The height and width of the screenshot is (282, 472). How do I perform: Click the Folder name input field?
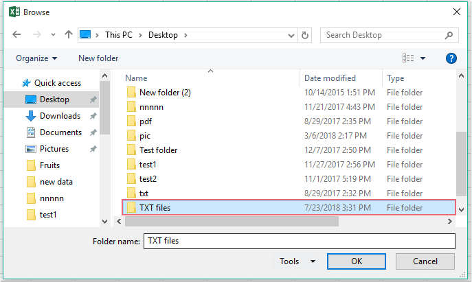coord(299,241)
